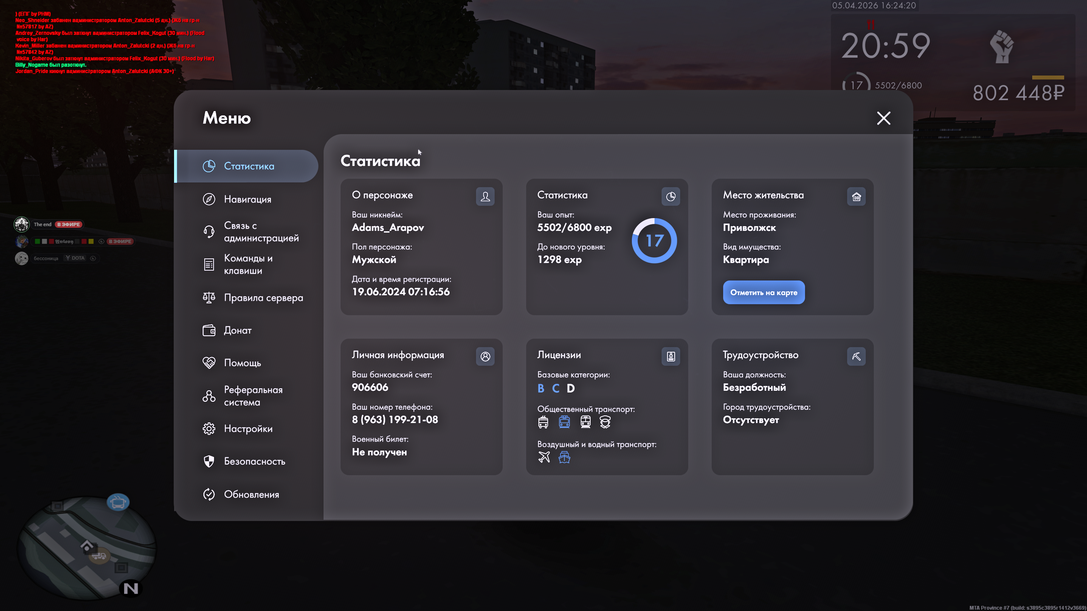The width and height of the screenshot is (1087, 611).
Task: Click the airplane license icon
Action: [x=544, y=457]
